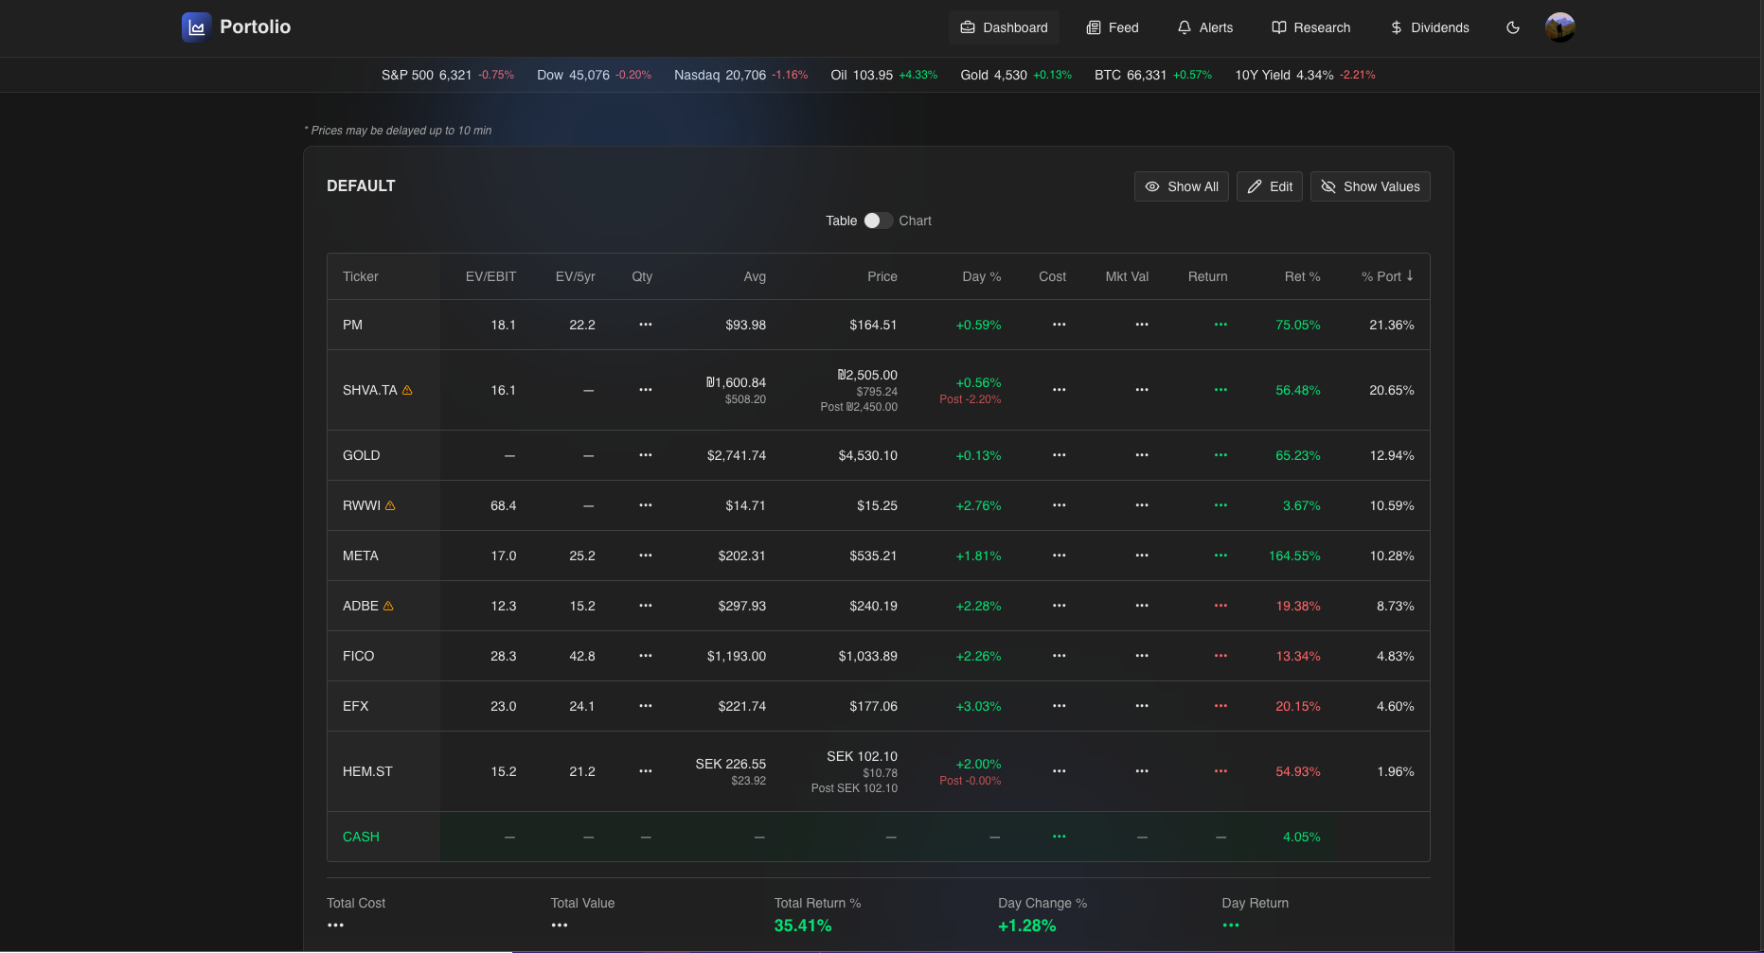Reveal hidden Return for EFX row
The width and height of the screenshot is (1764, 953).
(1221, 706)
